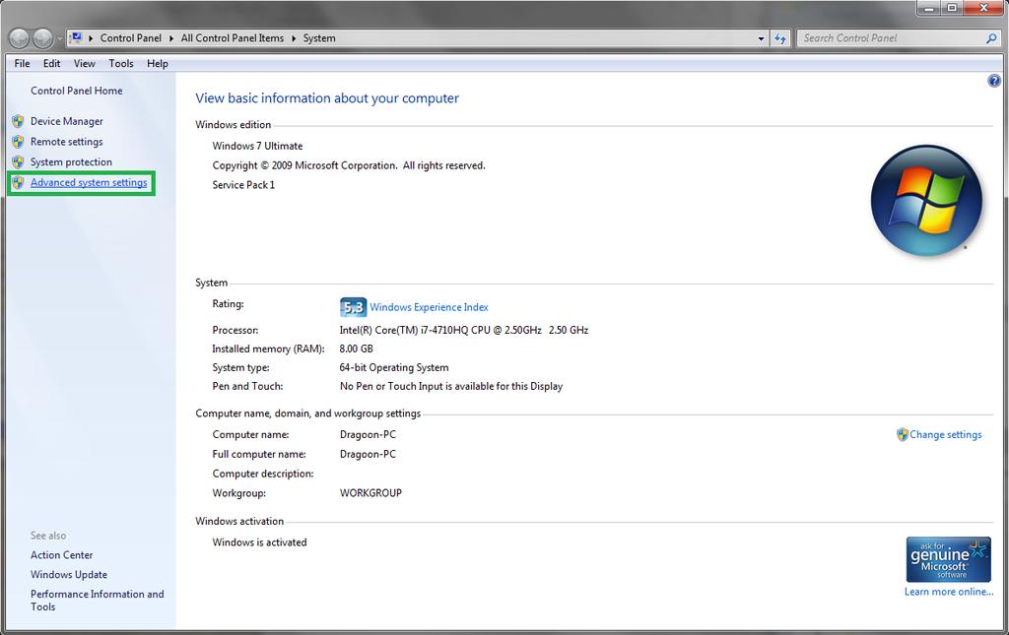
Task: Open Advanced system settings link
Action: [x=89, y=182]
